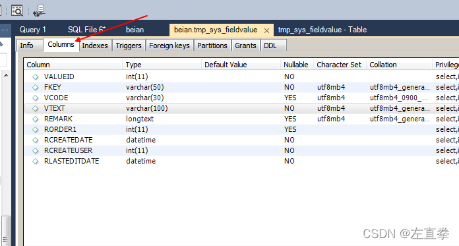Sort by the Column header
The width and height of the screenshot is (459, 246).
pyautogui.click(x=73, y=65)
